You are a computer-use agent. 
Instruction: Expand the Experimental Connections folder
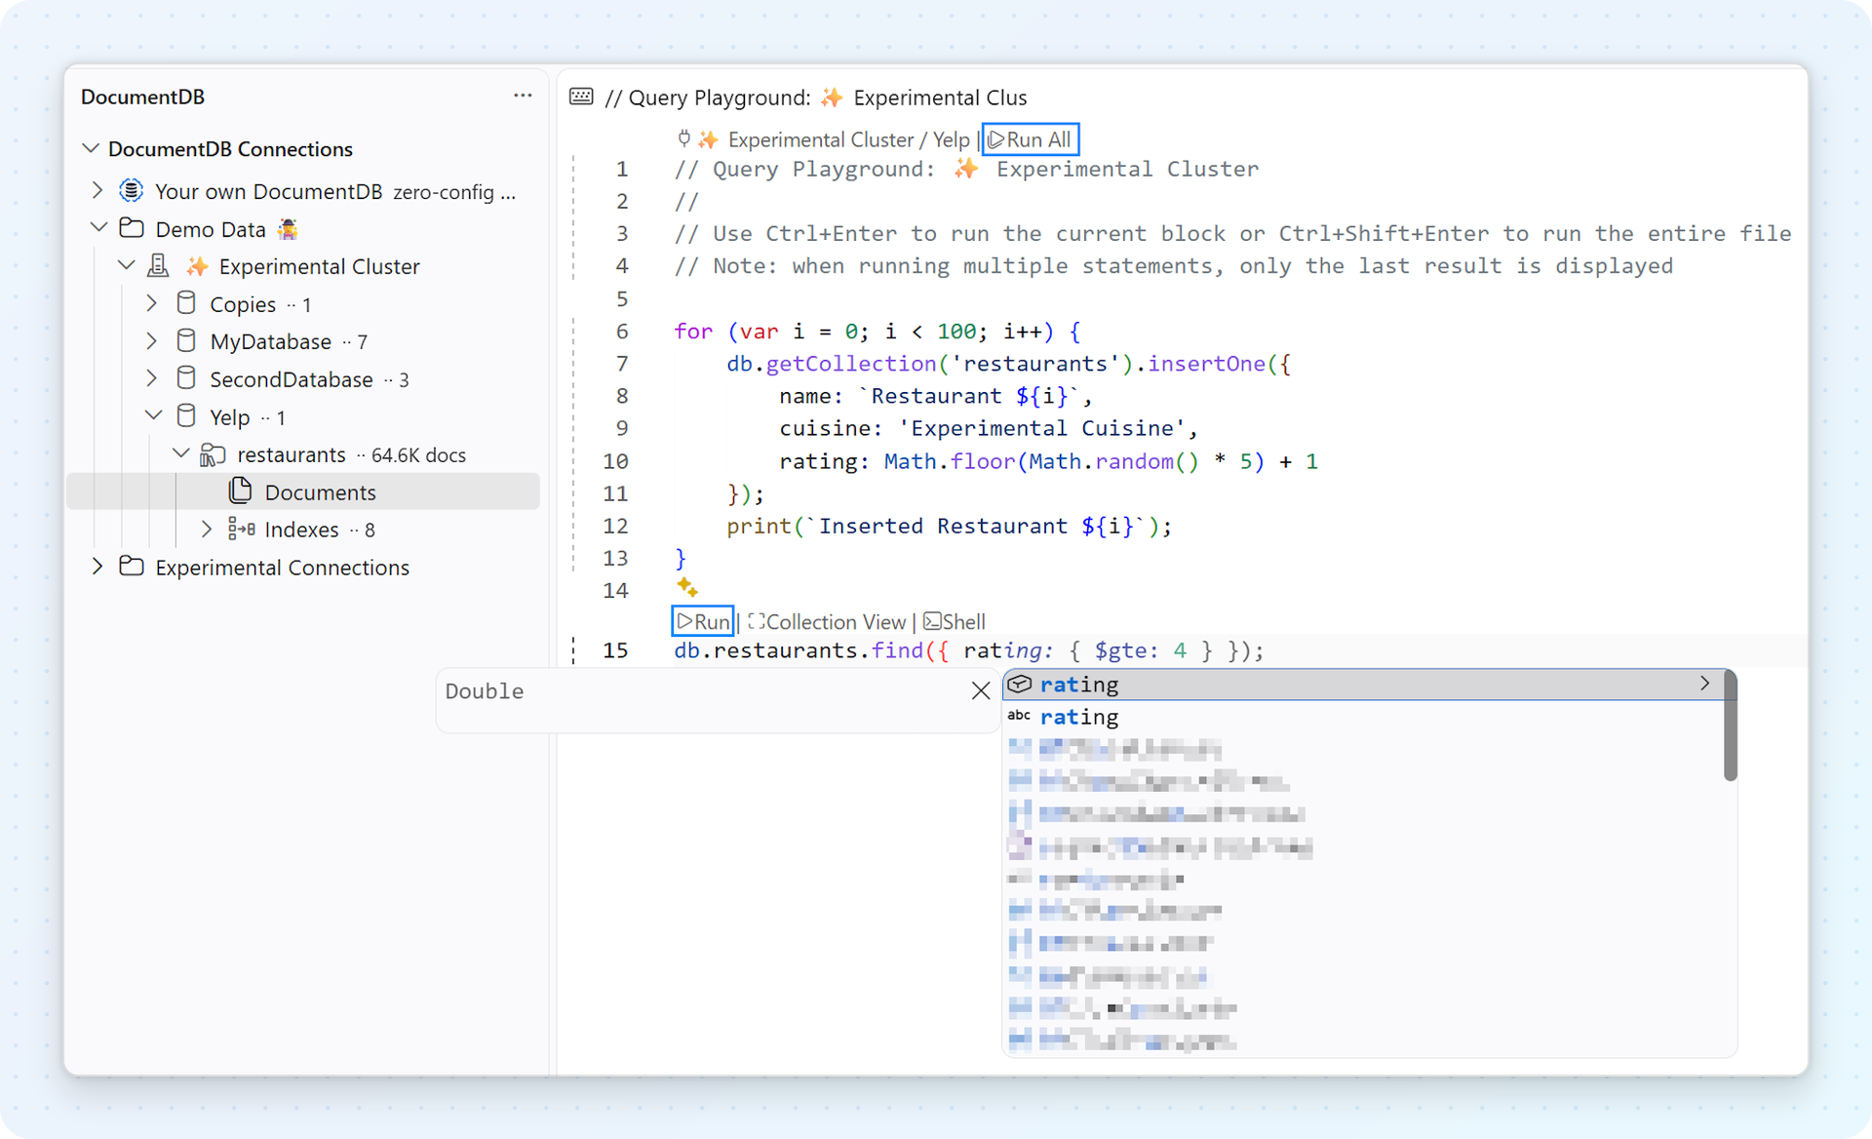pos(97,567)
